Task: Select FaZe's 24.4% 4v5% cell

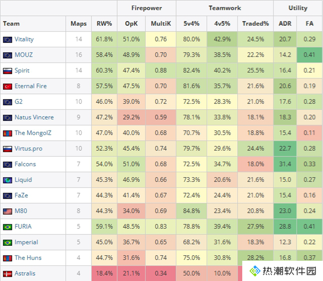Action: (222, 195)
